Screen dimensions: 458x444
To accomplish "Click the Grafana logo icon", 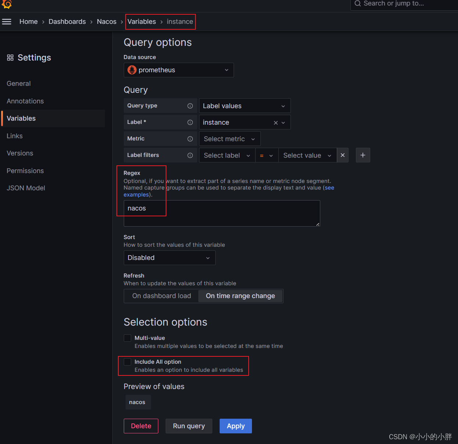I will [7, 4].
